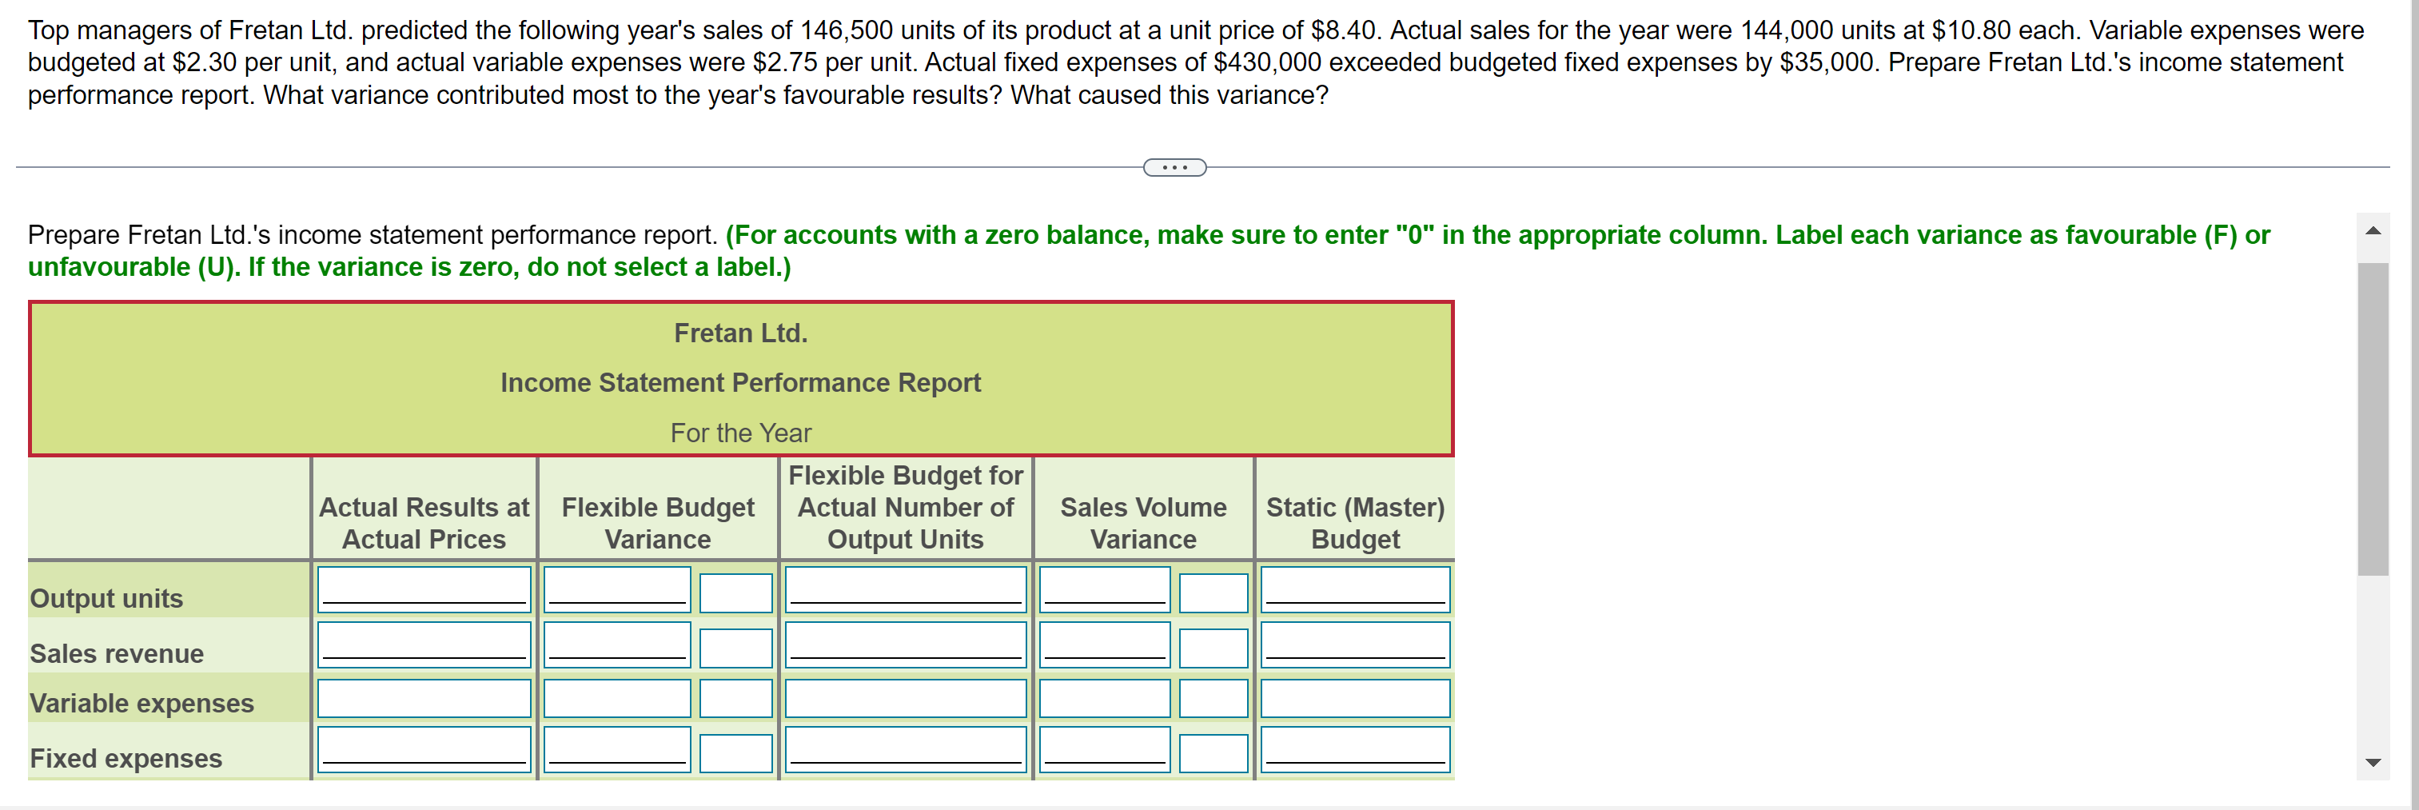
Task: Click the vertical scrollbar thumb
Action: click(2373, 418)
